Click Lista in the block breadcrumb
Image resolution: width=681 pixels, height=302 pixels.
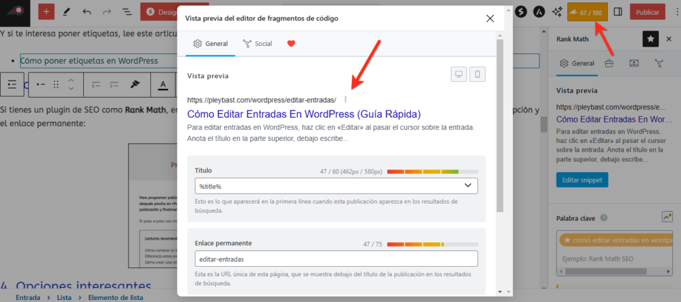64,297
